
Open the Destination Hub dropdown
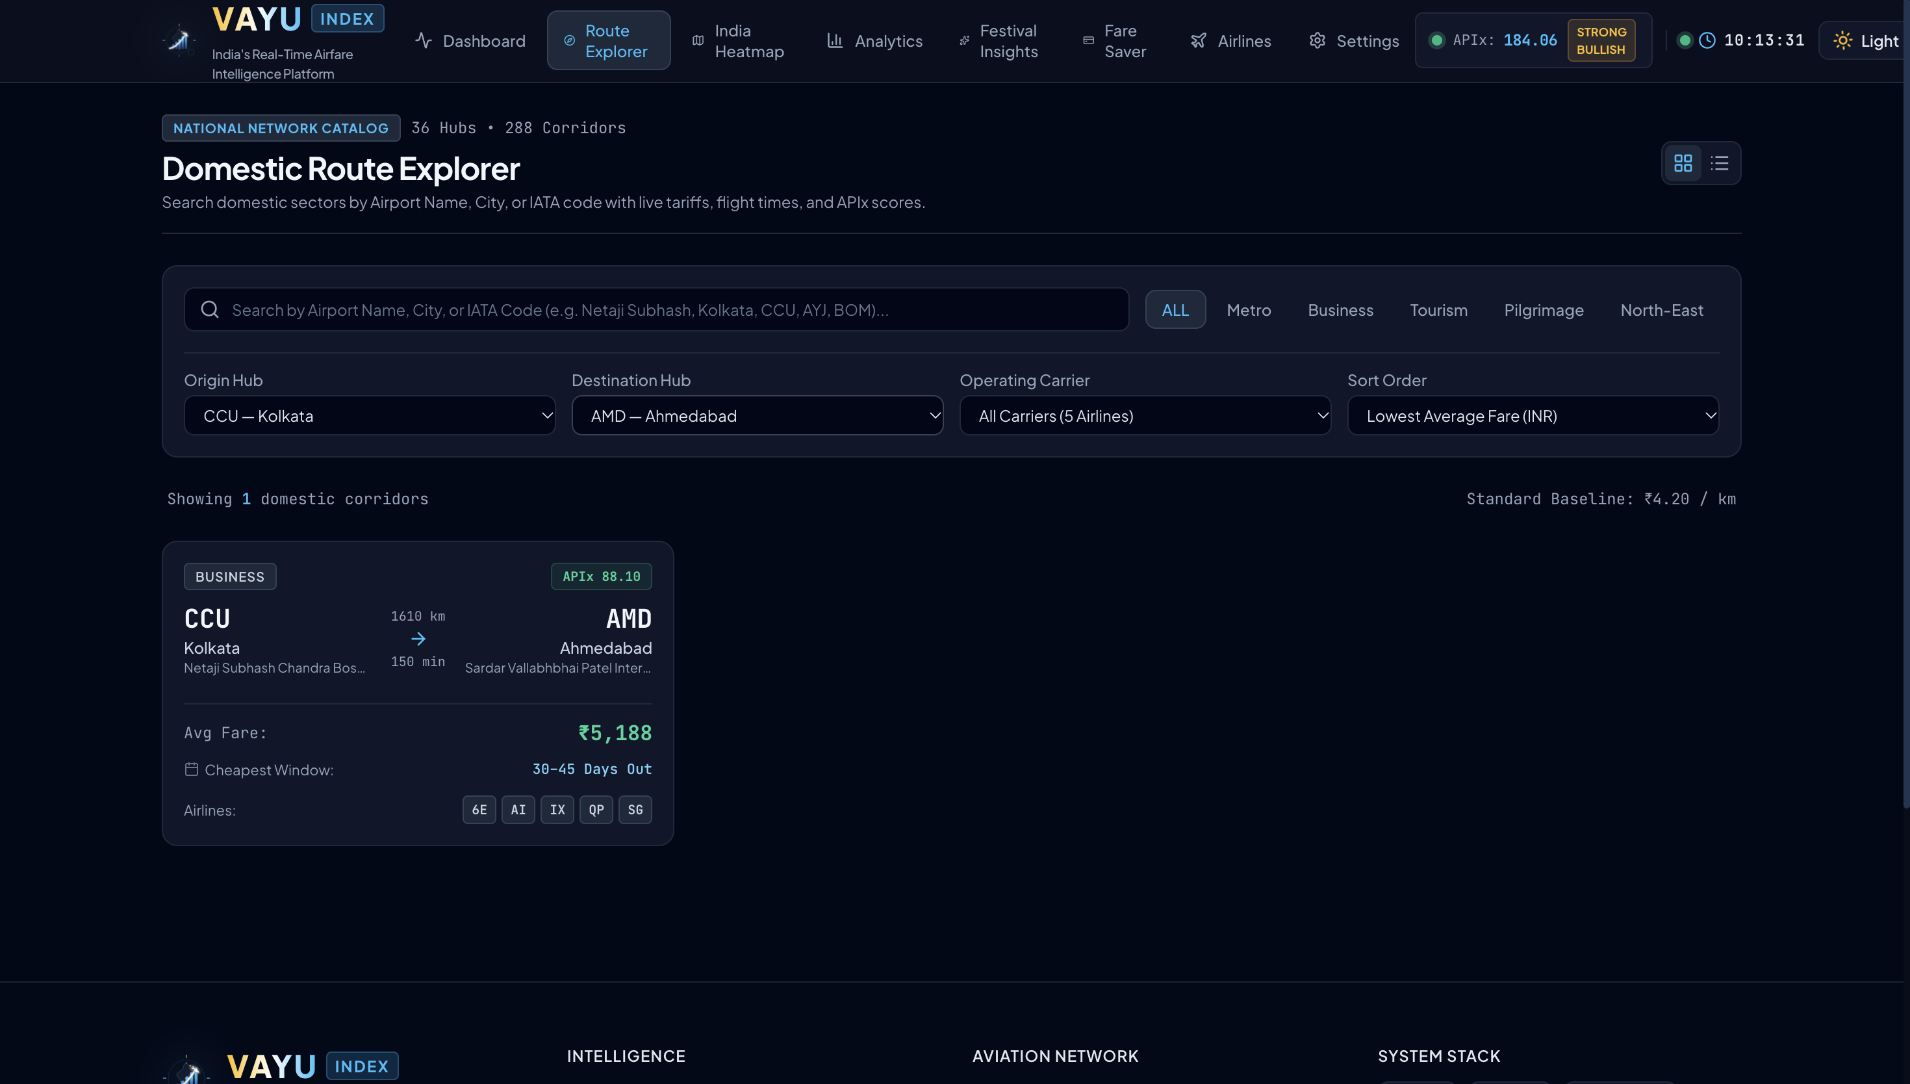tap(758, 415)
